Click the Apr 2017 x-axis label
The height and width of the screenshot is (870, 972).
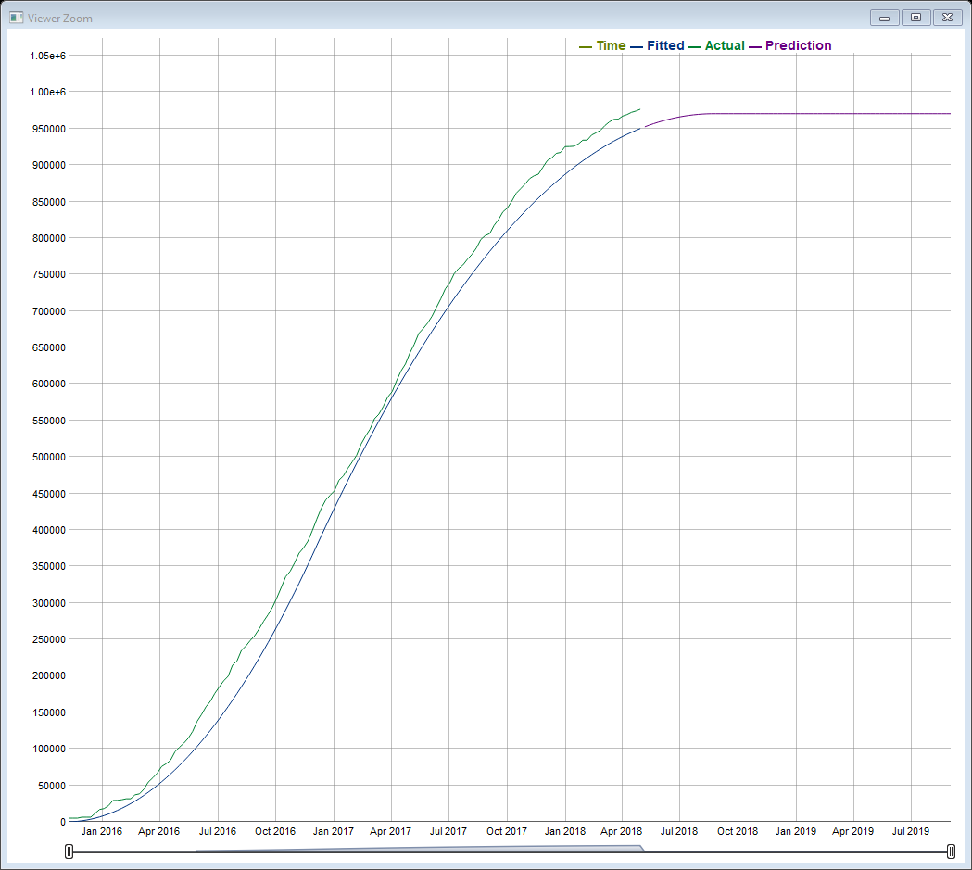[390, 832]
